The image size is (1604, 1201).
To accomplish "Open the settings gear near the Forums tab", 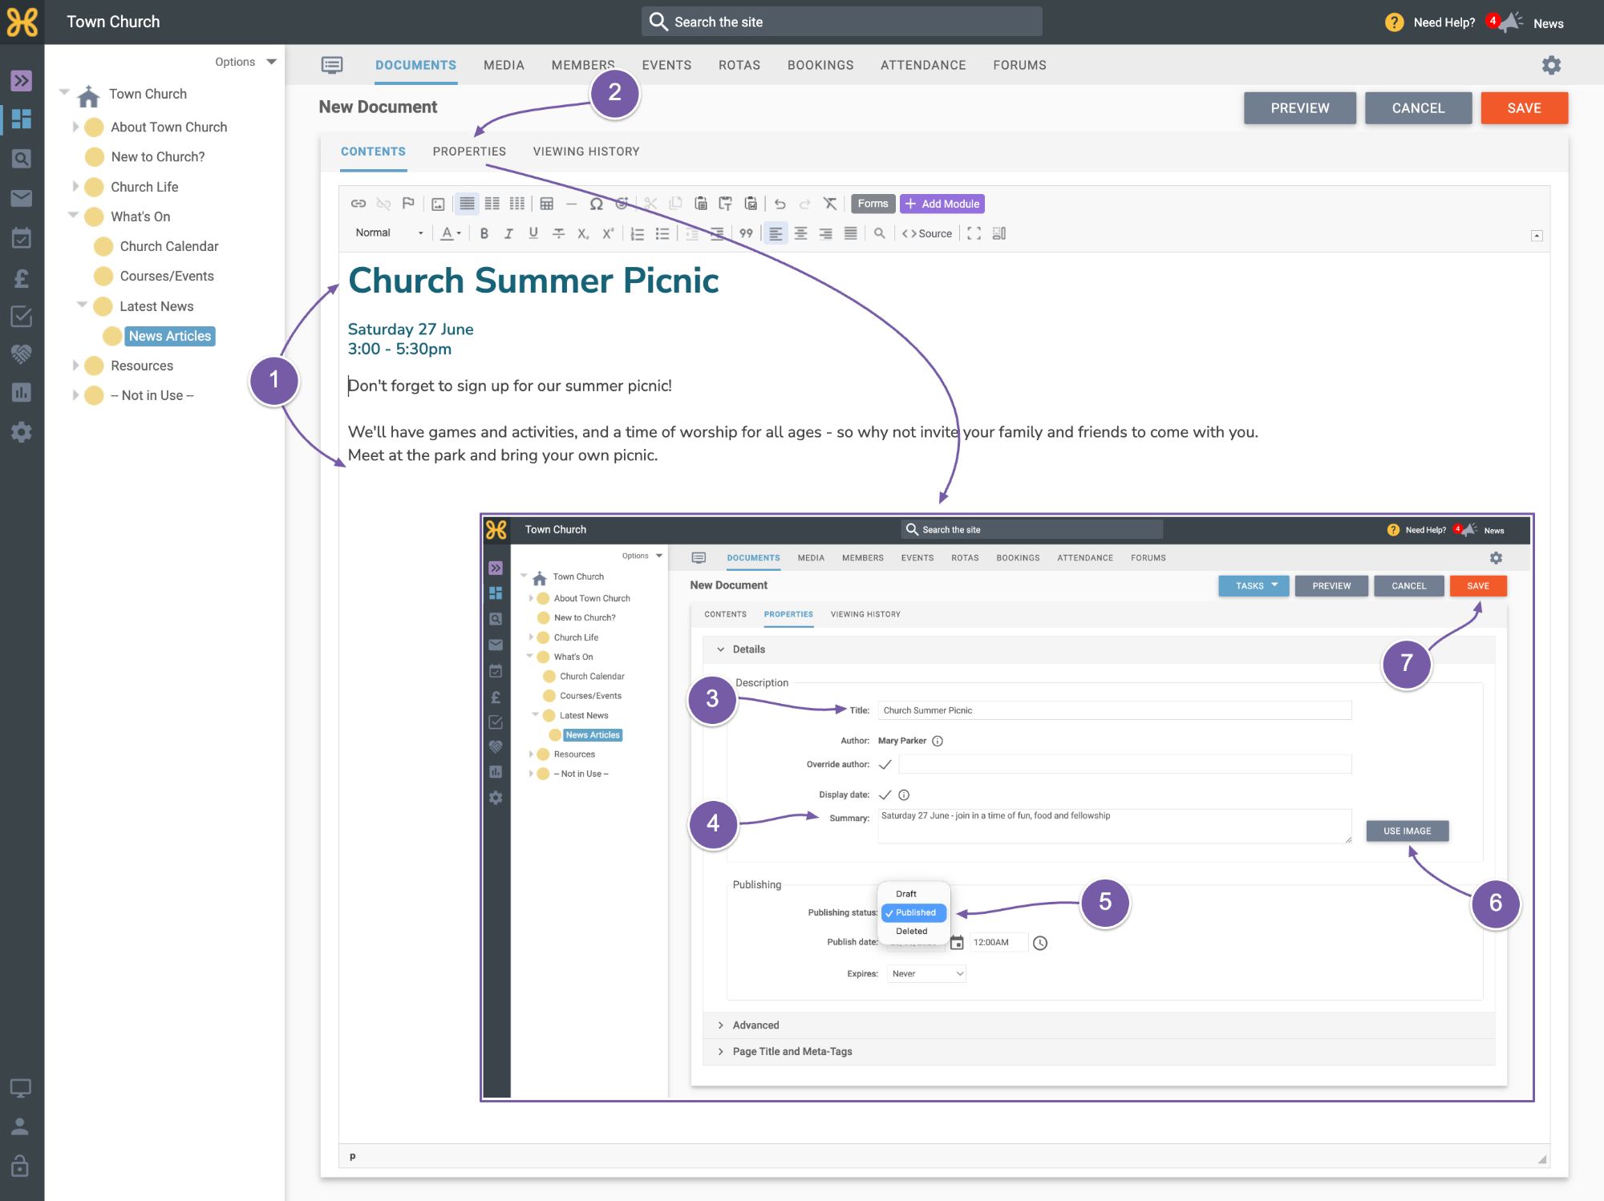I will 1551,65.
